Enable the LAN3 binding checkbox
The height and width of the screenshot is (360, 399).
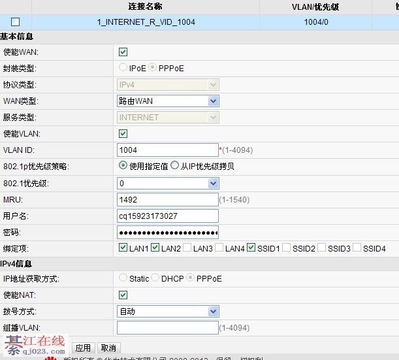pyautogui.click(x=187, y=248)
